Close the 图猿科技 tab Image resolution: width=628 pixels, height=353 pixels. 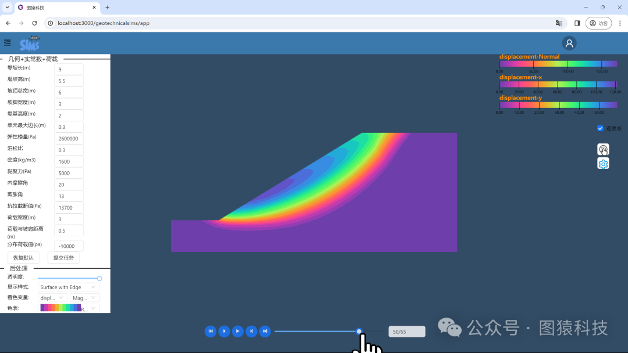pyautogui.click(x=94, y=7)
